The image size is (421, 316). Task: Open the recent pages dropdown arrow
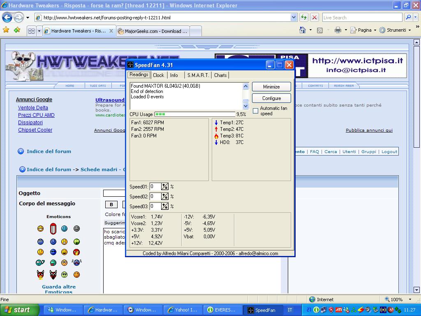coord(28,18)
